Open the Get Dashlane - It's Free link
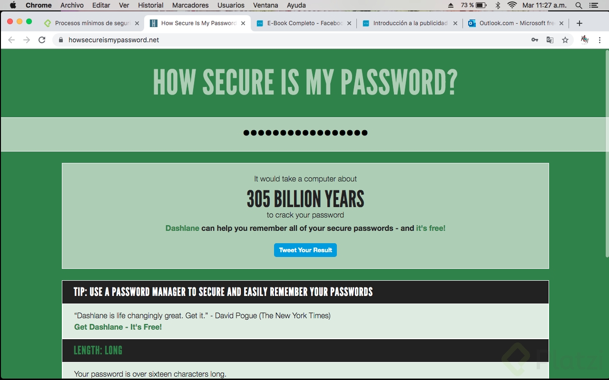Image resolution: width=609 pixels, height=380 pixels. click(118, 327)
